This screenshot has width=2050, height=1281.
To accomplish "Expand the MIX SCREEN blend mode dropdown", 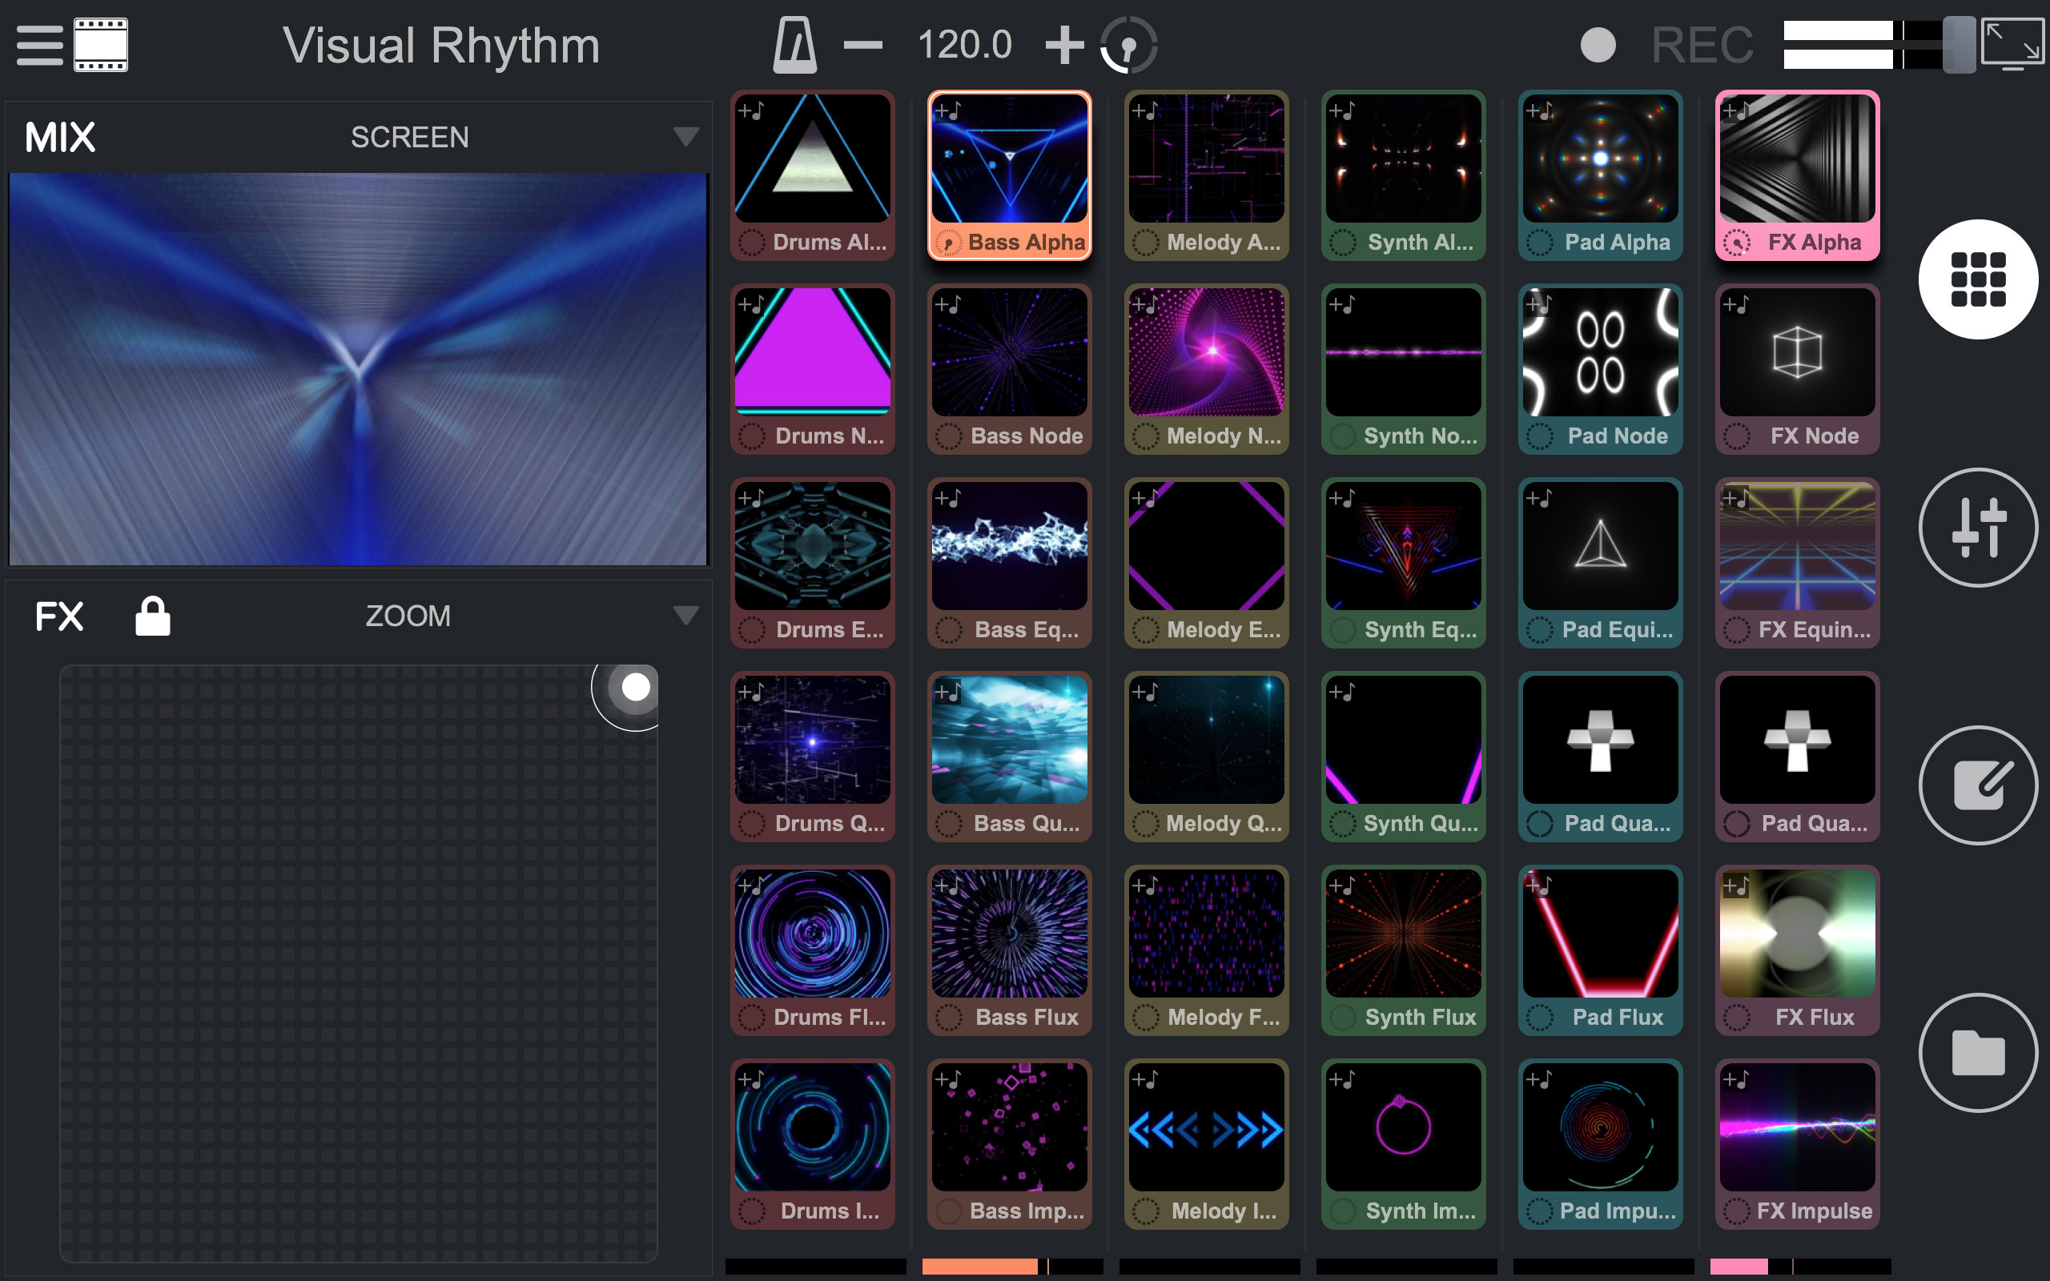I will click(x=685, y=137).
